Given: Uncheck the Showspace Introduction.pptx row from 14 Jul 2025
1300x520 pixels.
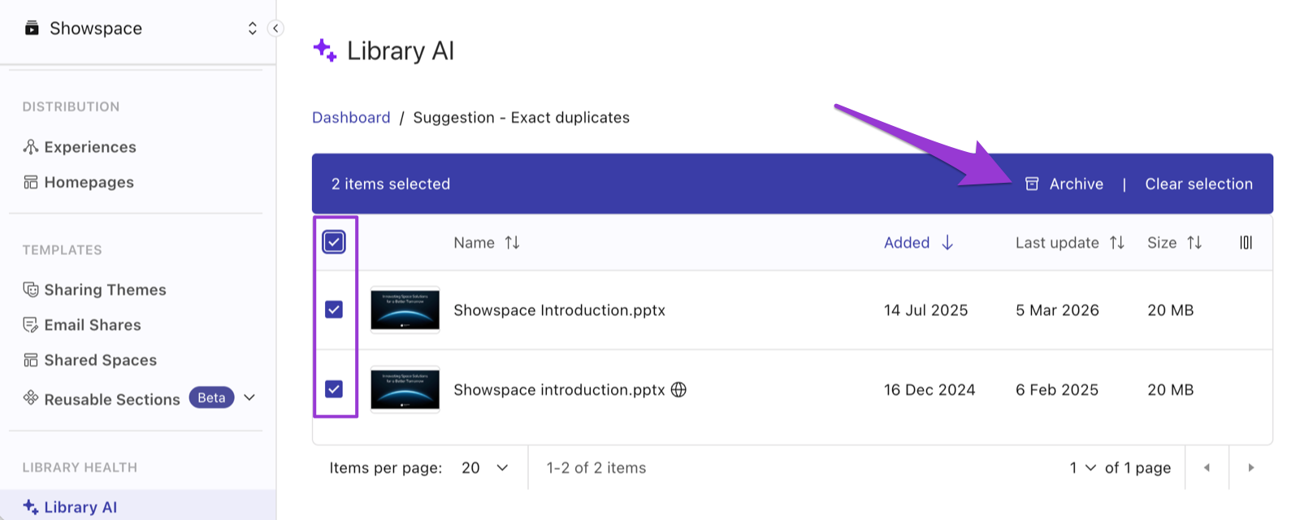Looking at the screenshot, I should click(x=334, y=310).
